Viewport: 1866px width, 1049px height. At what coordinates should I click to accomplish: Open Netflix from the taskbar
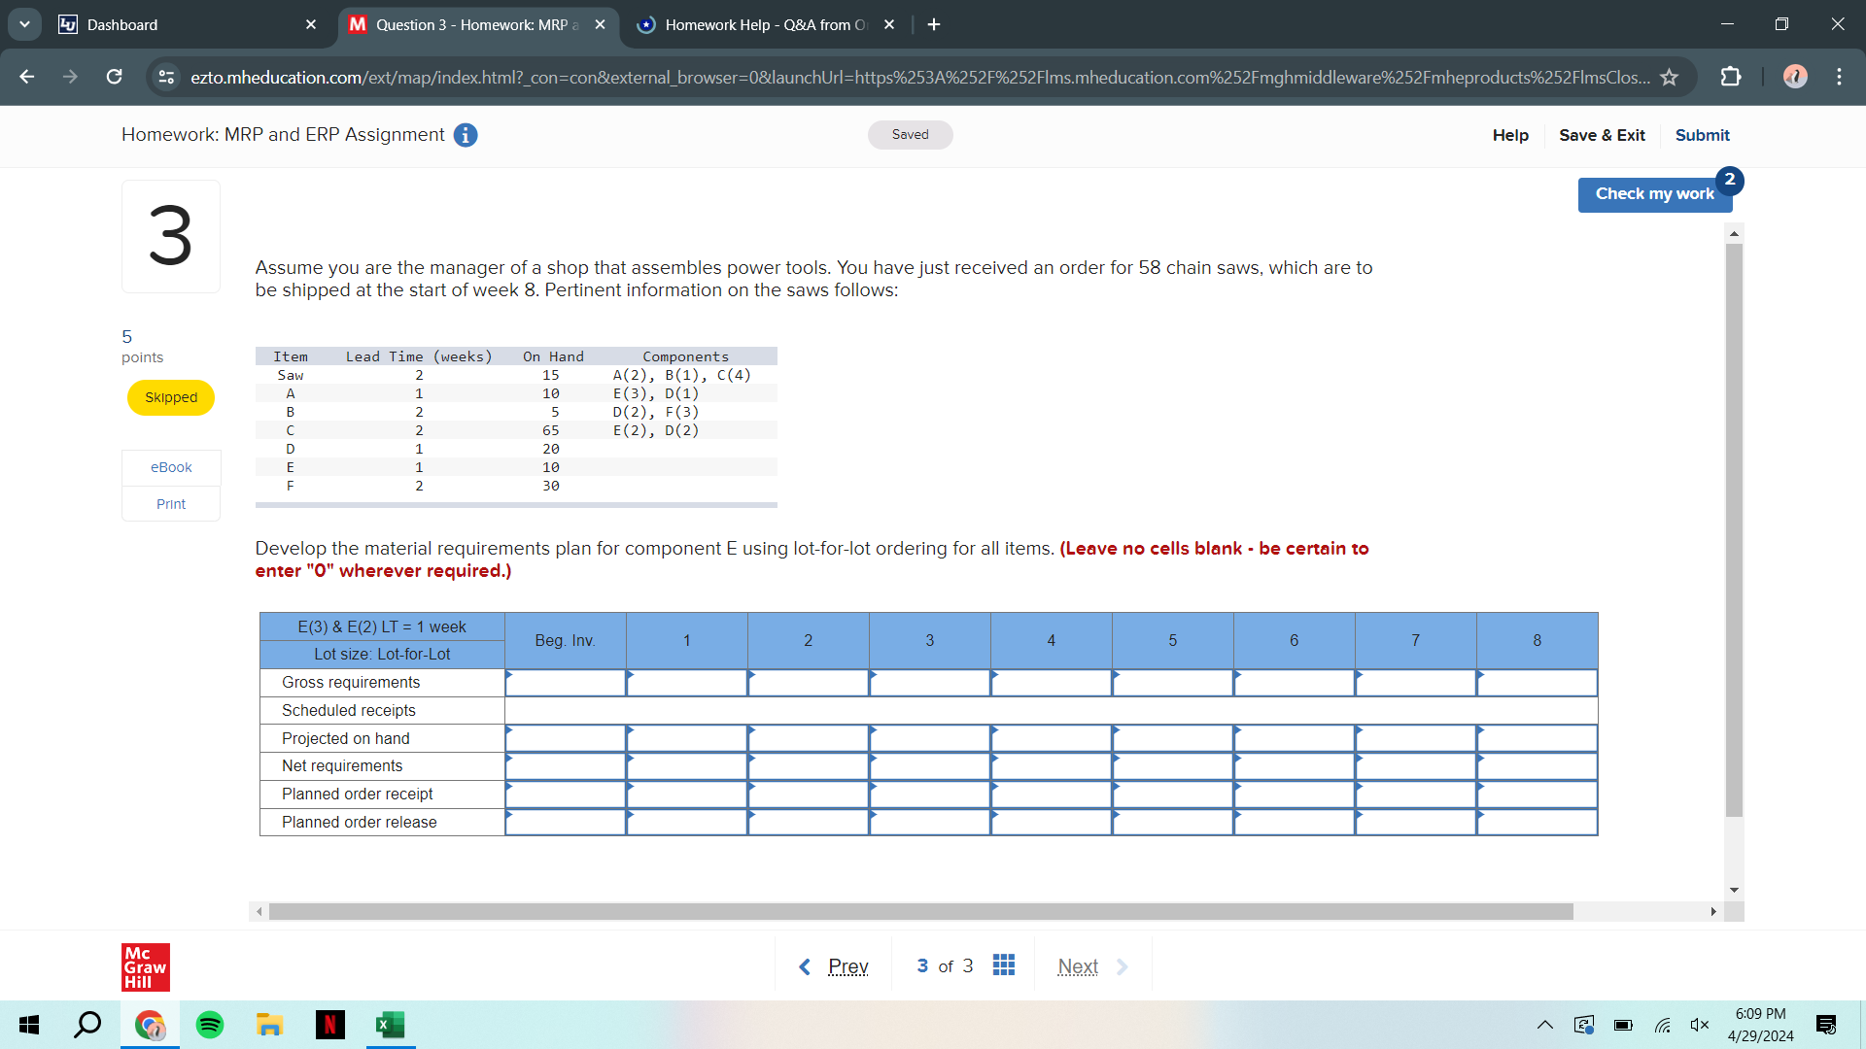[x=329, y=1025]
